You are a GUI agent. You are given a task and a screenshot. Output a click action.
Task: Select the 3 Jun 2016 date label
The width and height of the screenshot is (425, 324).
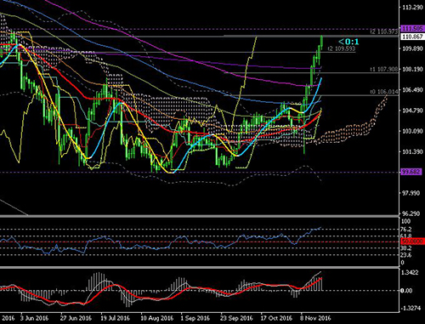(x=34, y=318)
